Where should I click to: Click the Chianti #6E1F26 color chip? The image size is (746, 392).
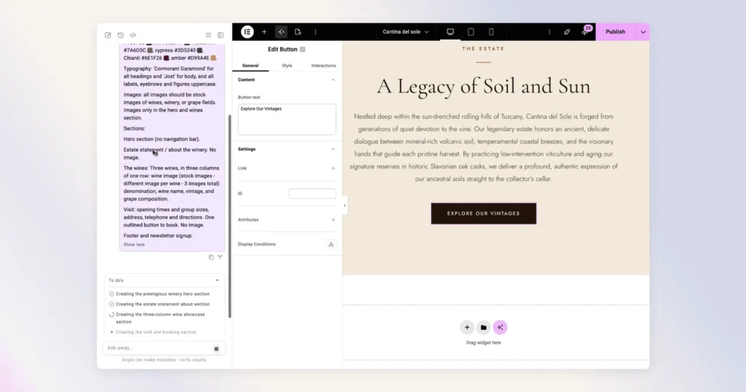[x=167, y=58]
